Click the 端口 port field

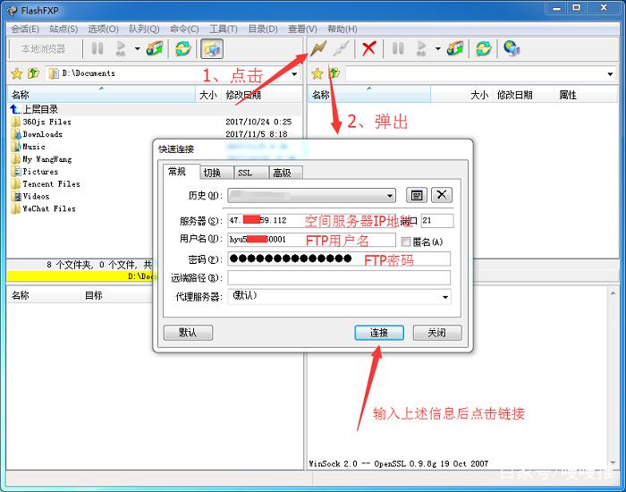[437, 220]
